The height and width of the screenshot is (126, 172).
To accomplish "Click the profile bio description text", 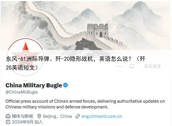I will click(85, 104).
